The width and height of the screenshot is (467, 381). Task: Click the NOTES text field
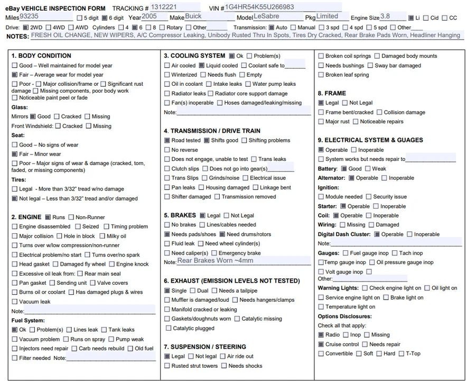[x=247, y=35]
